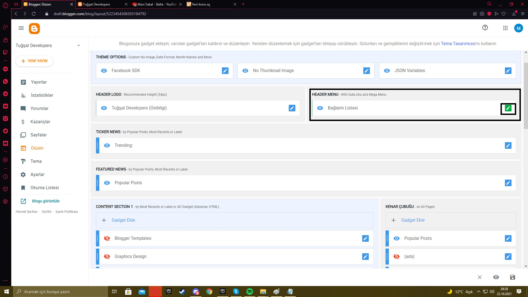
Task: Edit the featured Popular Posts gadget
Action: [x=508, y=183]
